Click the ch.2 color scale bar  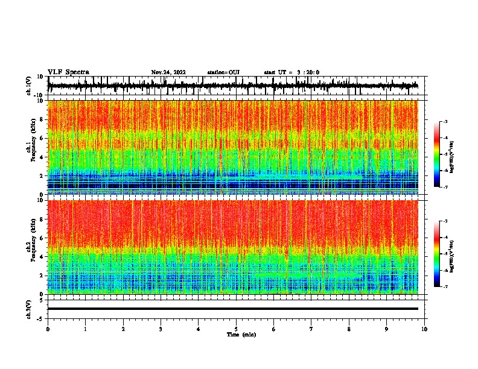(x=436, y=254)
